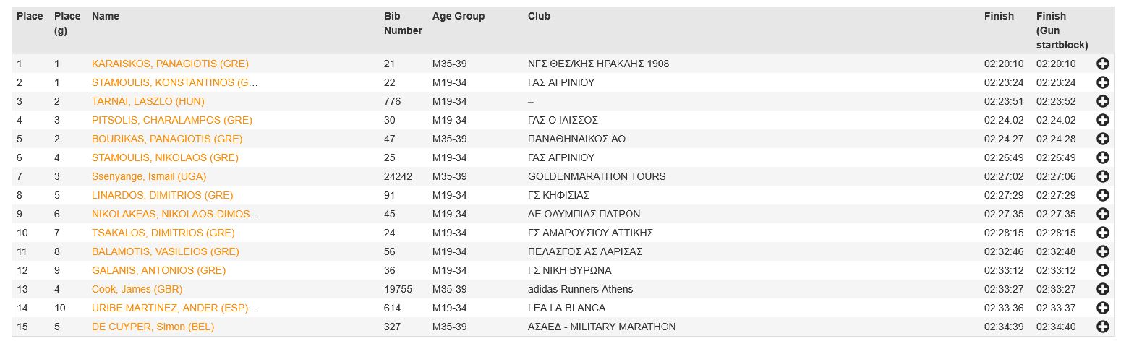Click plus icon beside Ssenyange, Ismail result
Screen dimensions: 1121x341
tap(1103, 176)
